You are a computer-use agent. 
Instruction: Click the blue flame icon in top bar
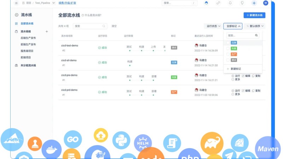click(206, 3)
